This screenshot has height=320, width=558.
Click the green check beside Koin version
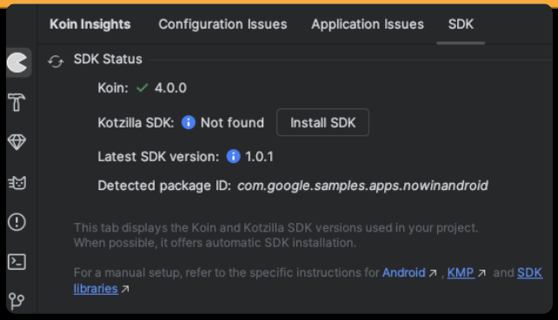click(x=142, y=88)
